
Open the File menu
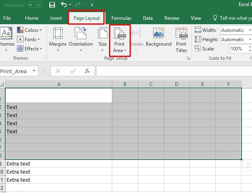7,18
